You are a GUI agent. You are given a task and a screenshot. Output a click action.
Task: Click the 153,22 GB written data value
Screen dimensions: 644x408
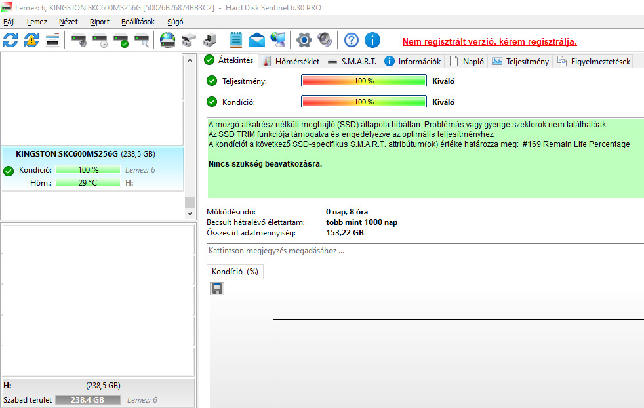345,233
